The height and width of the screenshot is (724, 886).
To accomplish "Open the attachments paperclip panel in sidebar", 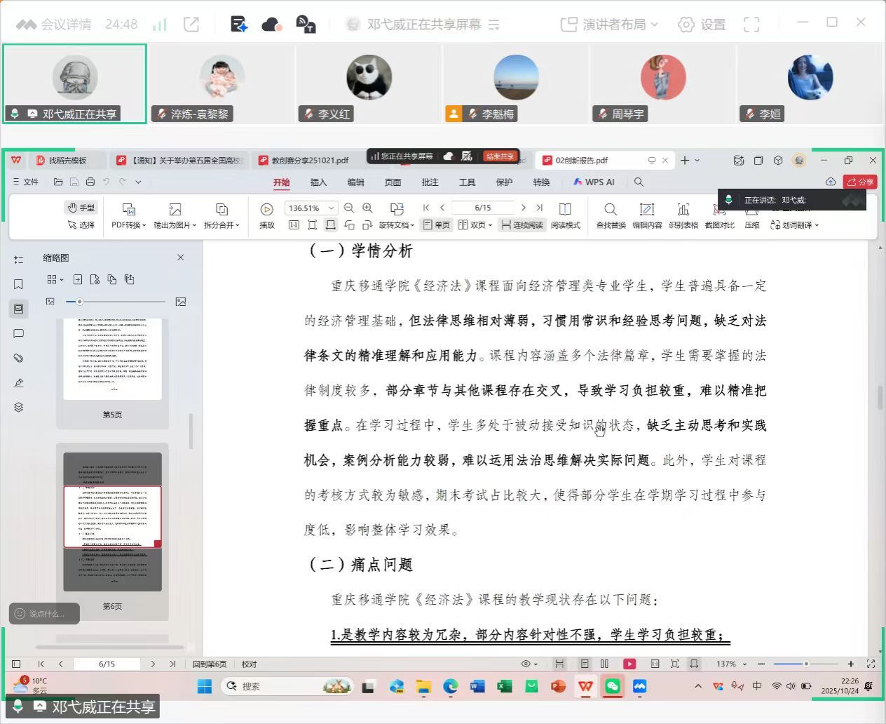I will 19,358.
